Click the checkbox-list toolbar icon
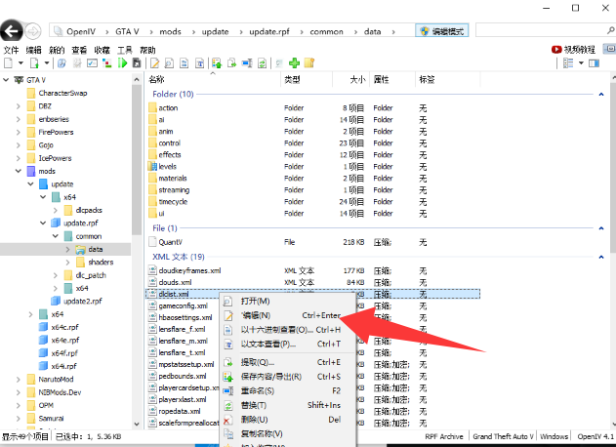The height and width of the screenshot is (447, 616). click(92, 62)
